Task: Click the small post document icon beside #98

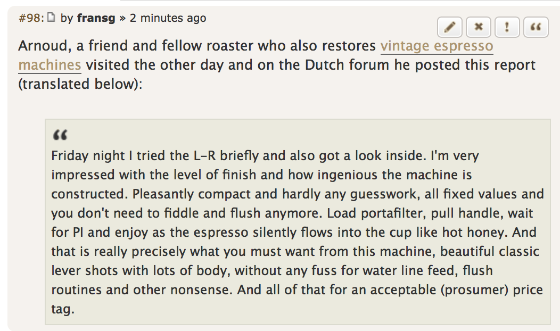Action: 51,18
